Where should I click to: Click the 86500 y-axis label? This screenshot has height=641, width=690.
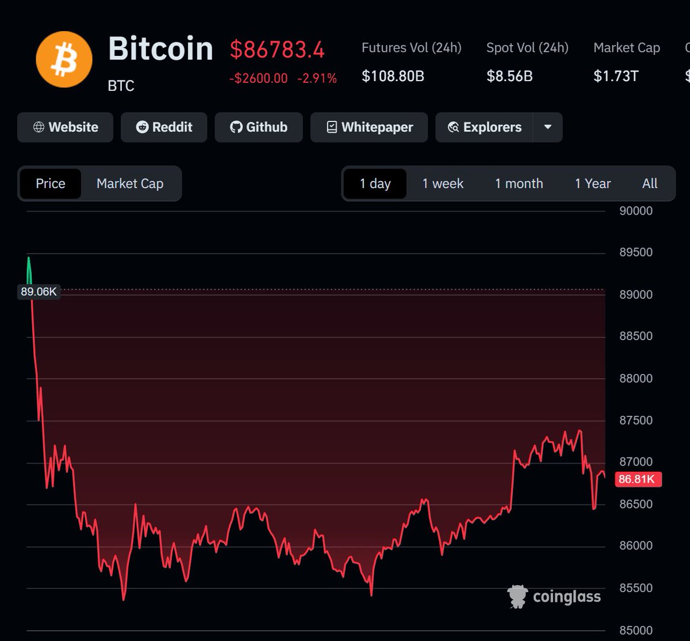pyautogui.click(x=635, y=505)
